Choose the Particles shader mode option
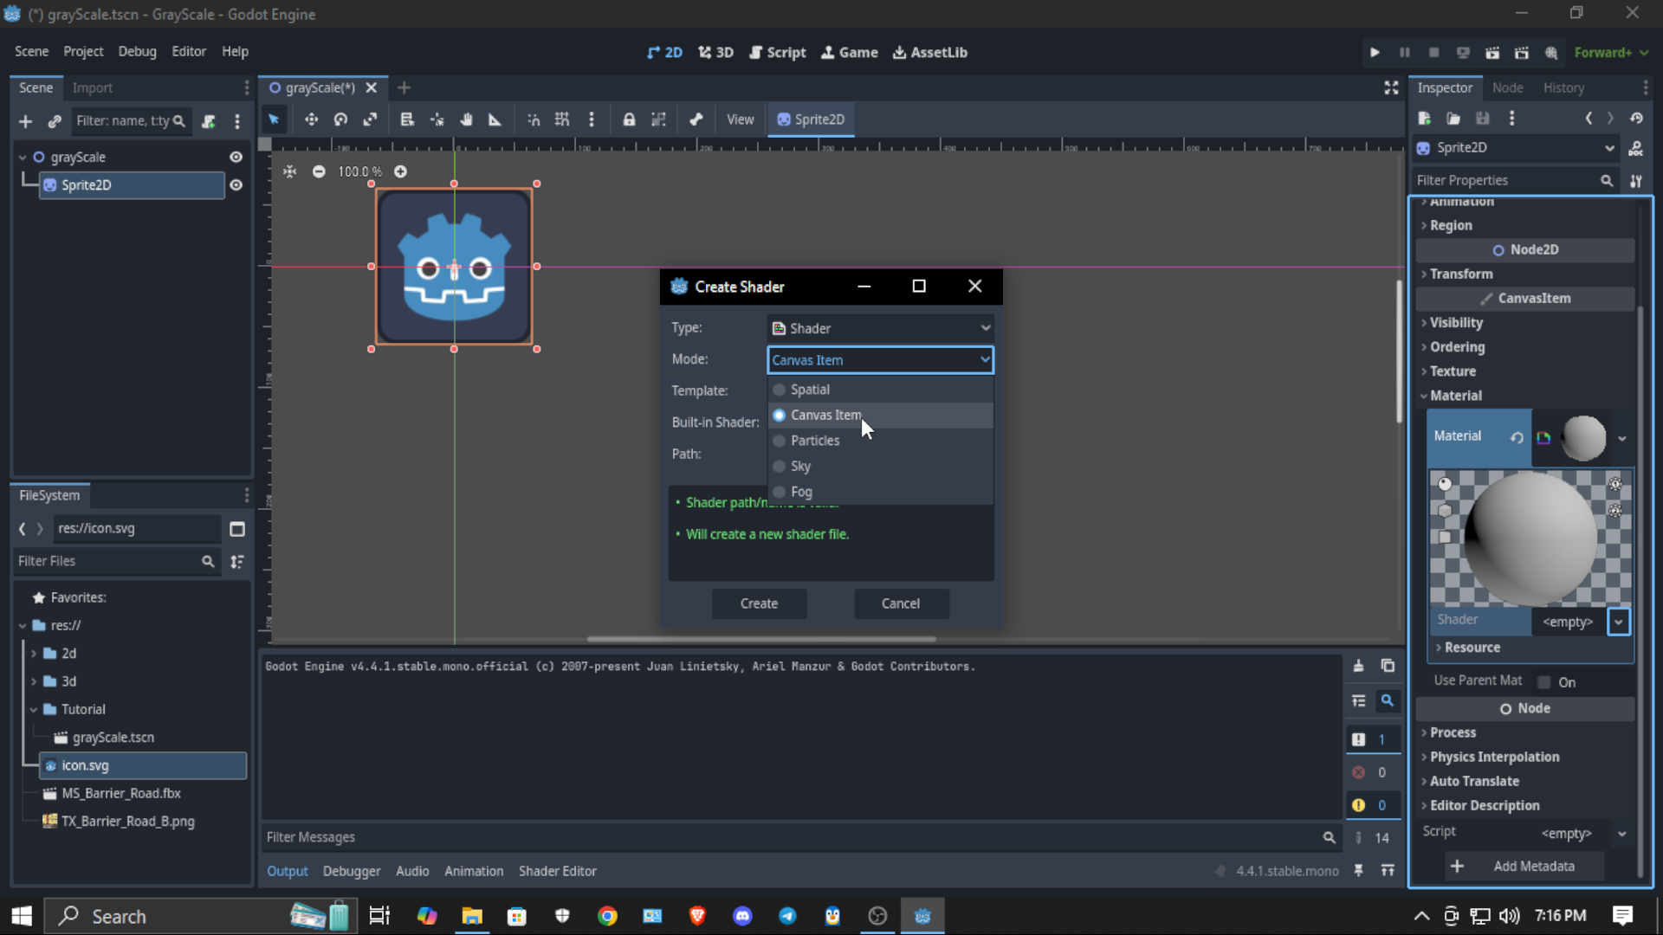 pos(814,441)
